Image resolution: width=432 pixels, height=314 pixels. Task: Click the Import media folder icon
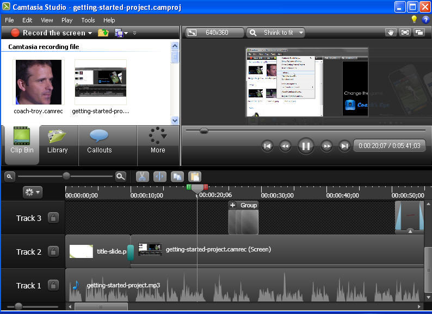coord(103,33)
